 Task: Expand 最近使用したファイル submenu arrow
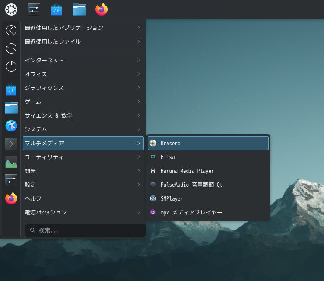pyautogui.click(x=139, y=42)
